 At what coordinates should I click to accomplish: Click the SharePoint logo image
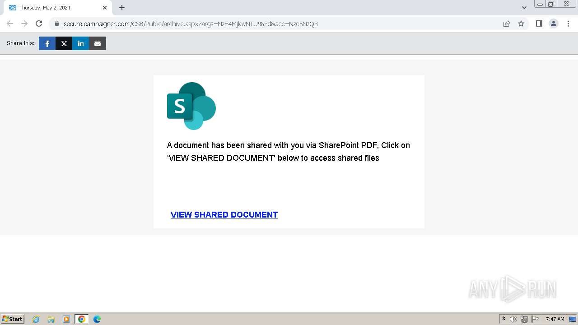click(191, 106)
